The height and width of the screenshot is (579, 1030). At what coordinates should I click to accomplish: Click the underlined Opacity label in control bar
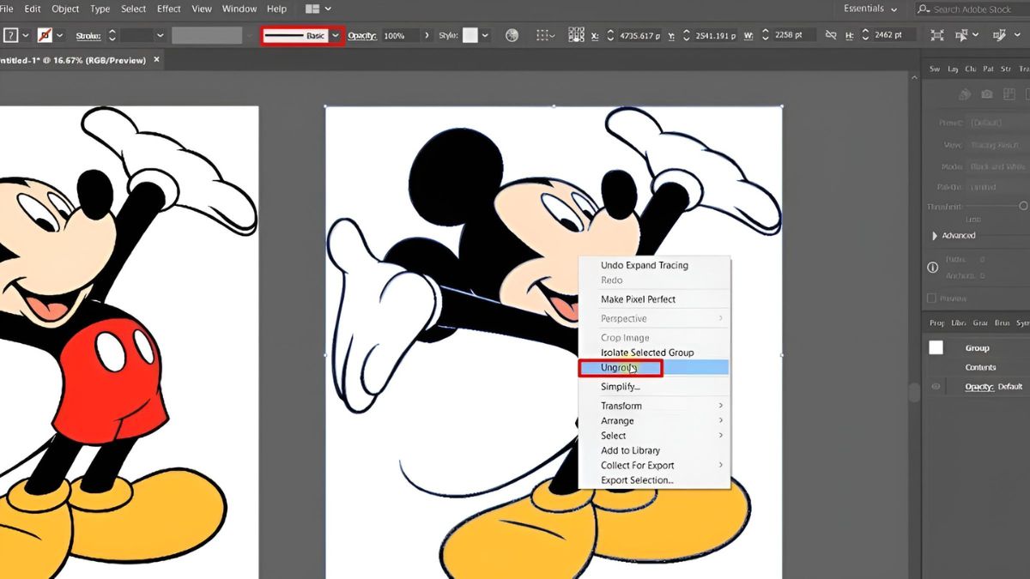pos(363,36)
